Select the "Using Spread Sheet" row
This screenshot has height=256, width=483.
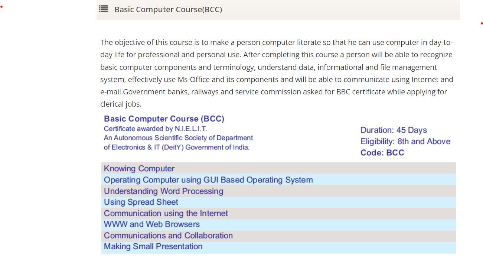pyautogui.click(x=141, y=202)
